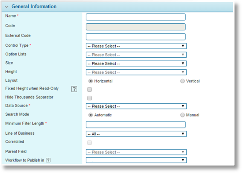Click the Minimum Filter Length label

25,123
